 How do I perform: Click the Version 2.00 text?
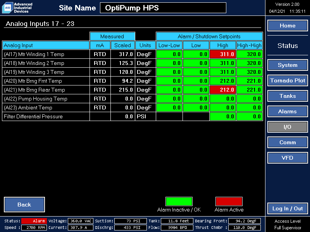pos(287,4)
